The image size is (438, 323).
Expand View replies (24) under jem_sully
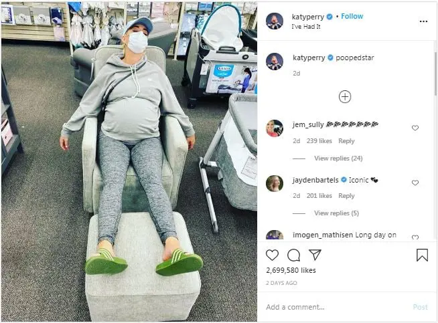(x=338, y=158)
